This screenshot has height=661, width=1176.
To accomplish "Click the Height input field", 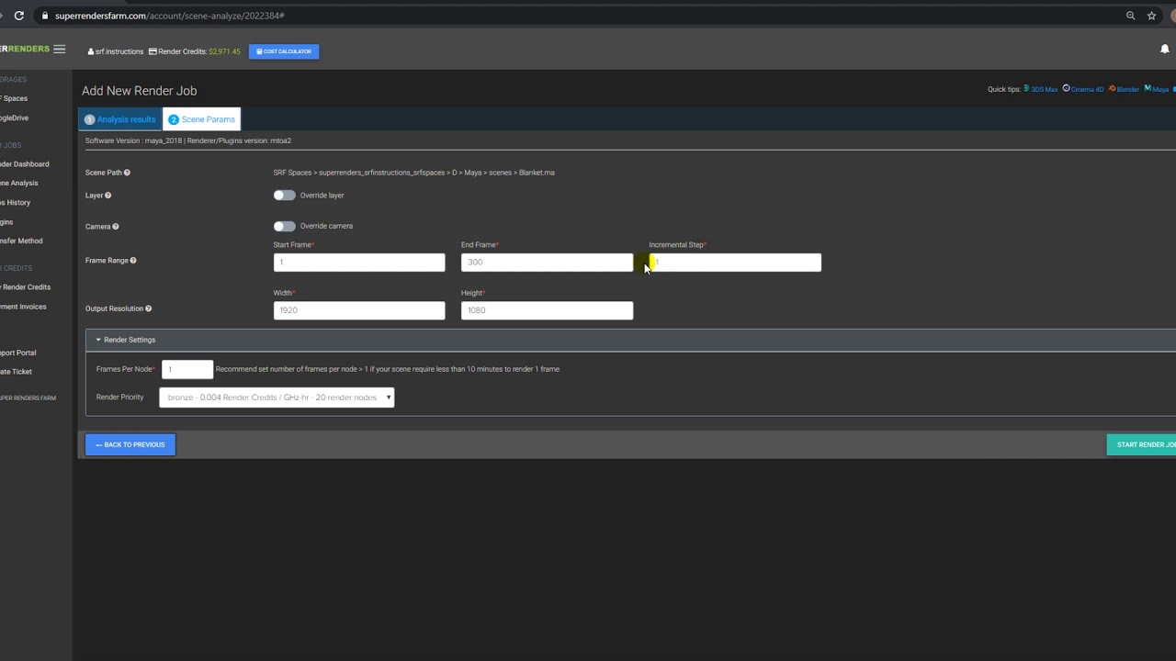I will click(547, 310).
